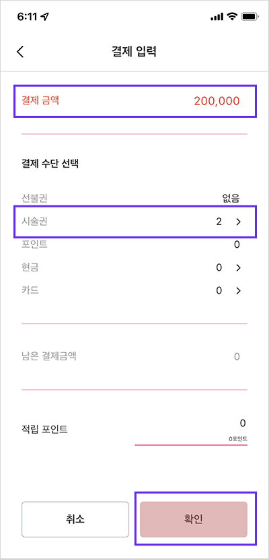Tap the Wi-Fi status icon

point(233,17)
